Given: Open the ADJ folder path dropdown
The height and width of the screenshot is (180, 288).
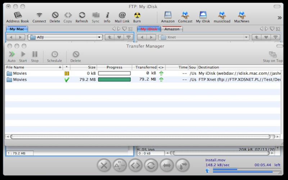Looking at the screenshot, I should pyautogui.click(x=65, y=37).
